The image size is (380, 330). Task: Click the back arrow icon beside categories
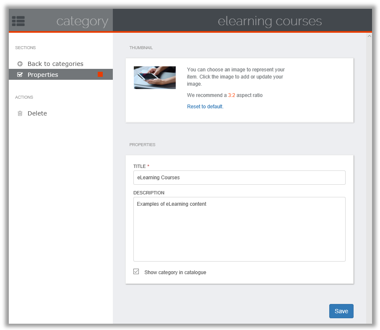pos(20,64)
